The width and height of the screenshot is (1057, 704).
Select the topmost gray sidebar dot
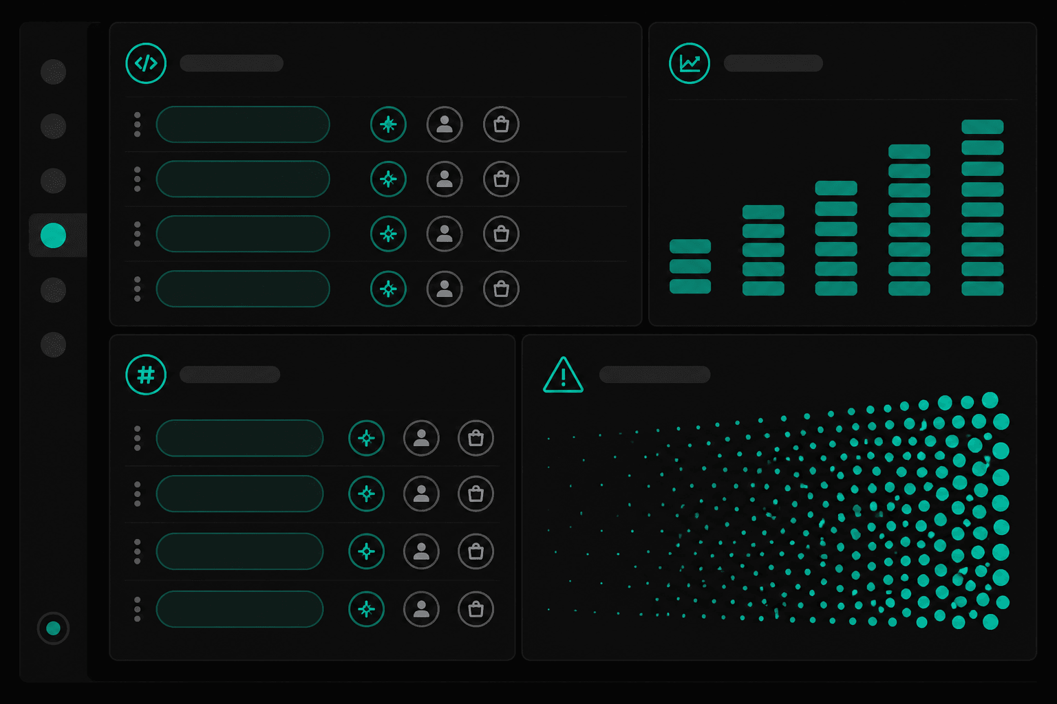[53, 71]
